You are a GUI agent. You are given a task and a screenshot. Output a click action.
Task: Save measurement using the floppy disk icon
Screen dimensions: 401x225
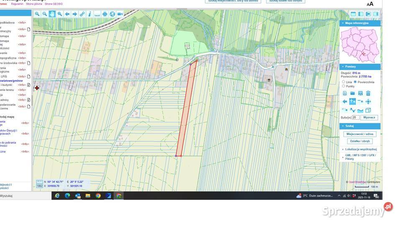(x=360, y=93)
